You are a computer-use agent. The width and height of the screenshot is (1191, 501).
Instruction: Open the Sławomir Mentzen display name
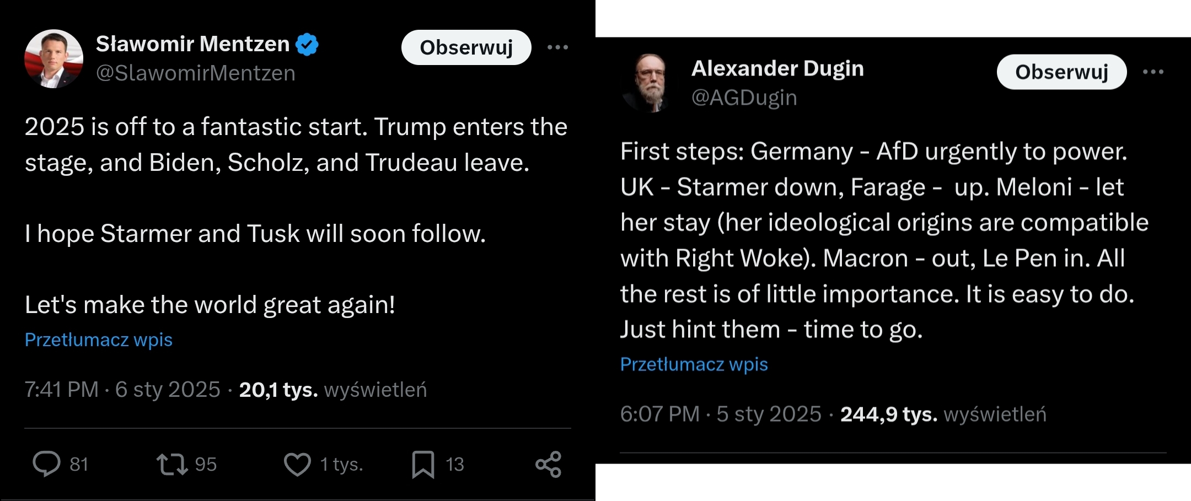(x=192, y=44)
